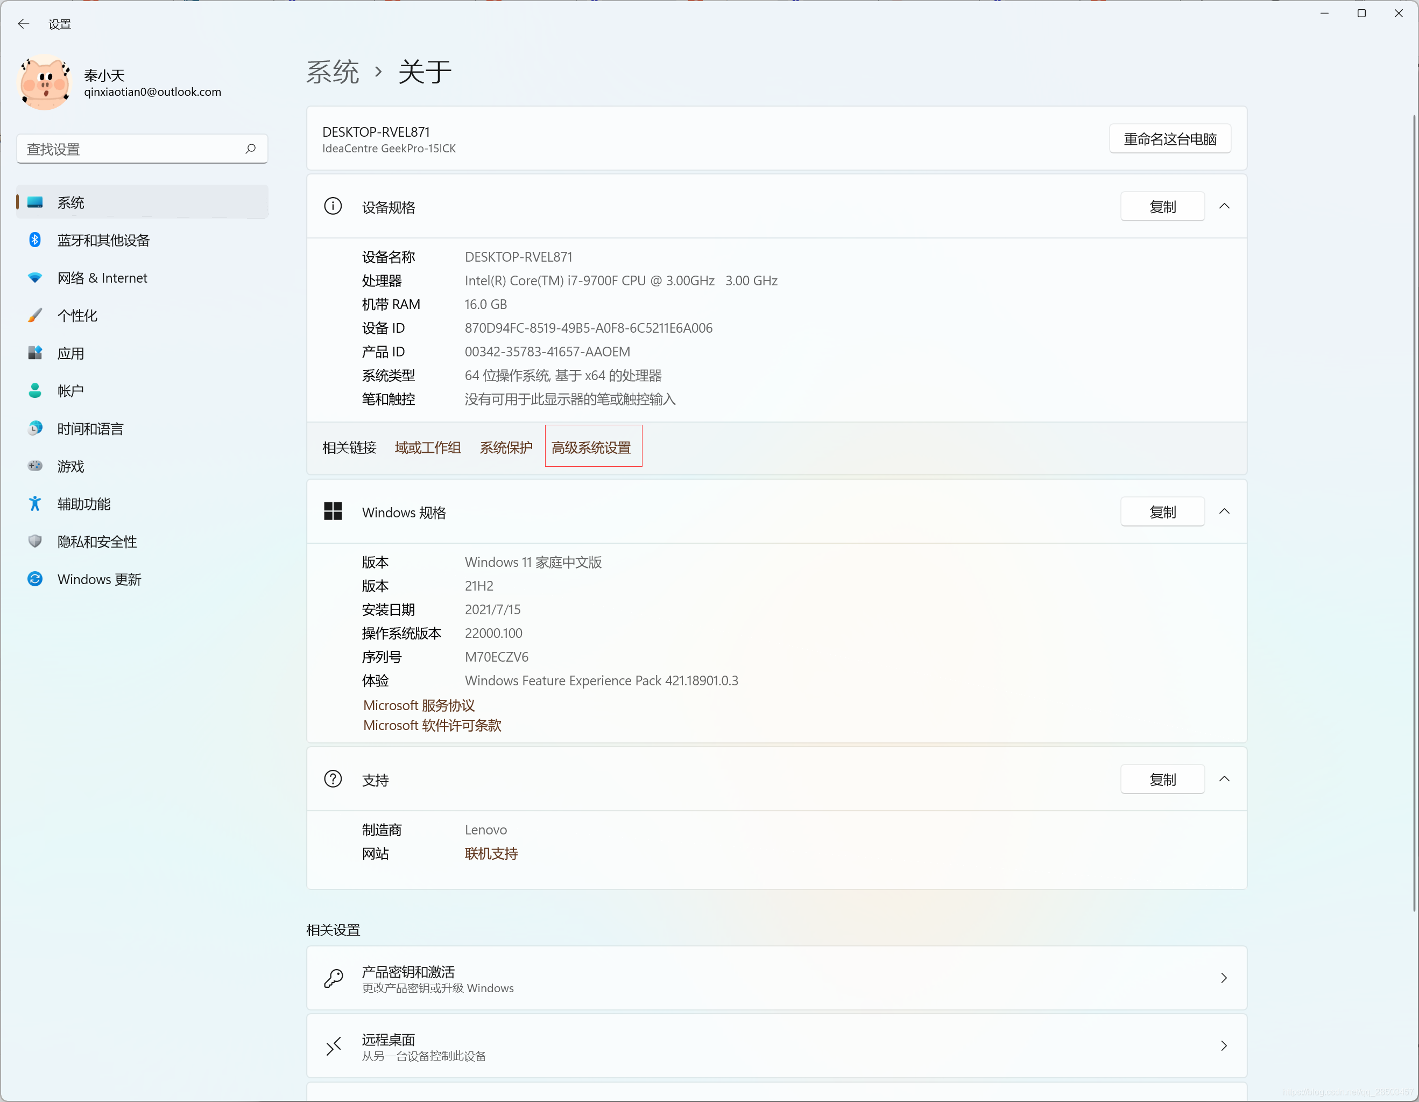Screen dimensions: 1419x1102
Task: Click the privacy shield icon
Action: tap(35, 542)
